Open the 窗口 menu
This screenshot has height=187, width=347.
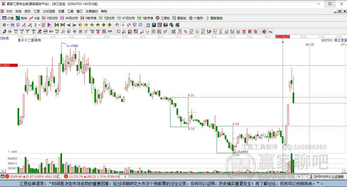79,11
